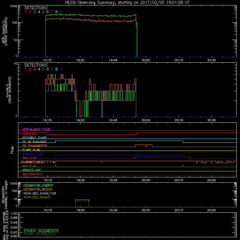Select detector 8 in front segments legend
240x240 pixels.
(56, 12)
